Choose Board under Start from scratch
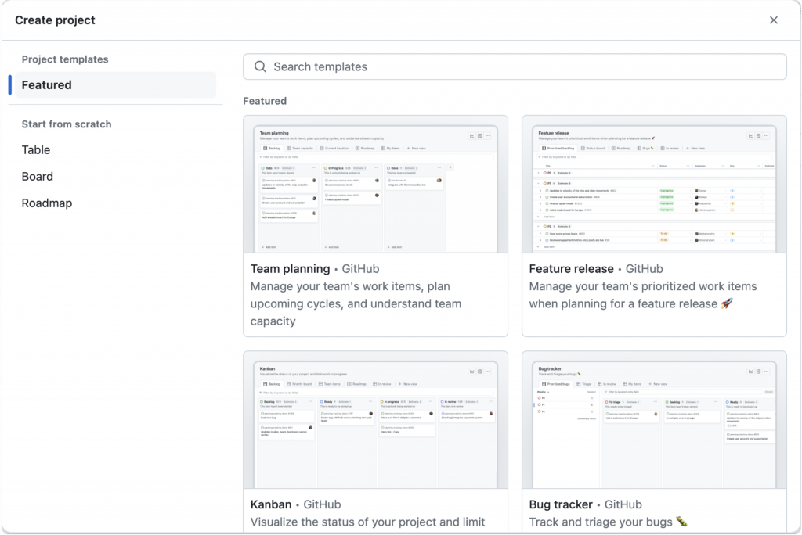This screenshot has width=802, height=535. click(38, 176)
